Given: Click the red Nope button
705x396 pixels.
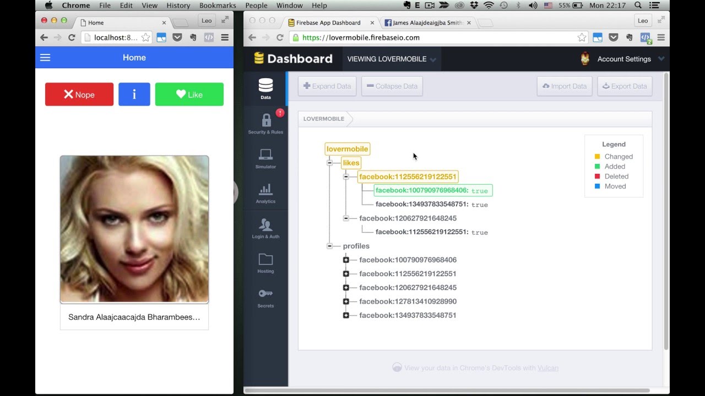Looking at the screenshot, I should [79, 94].
